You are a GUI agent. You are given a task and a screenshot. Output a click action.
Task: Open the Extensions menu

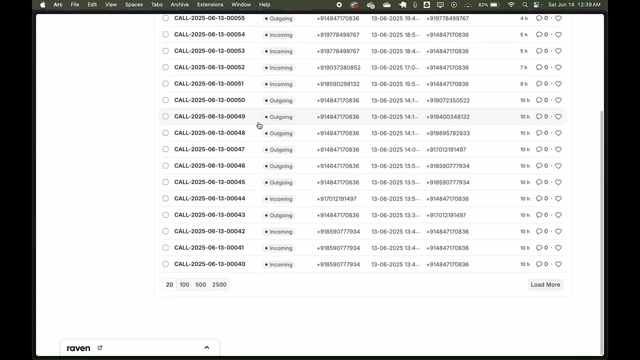(x=210, y=4)
